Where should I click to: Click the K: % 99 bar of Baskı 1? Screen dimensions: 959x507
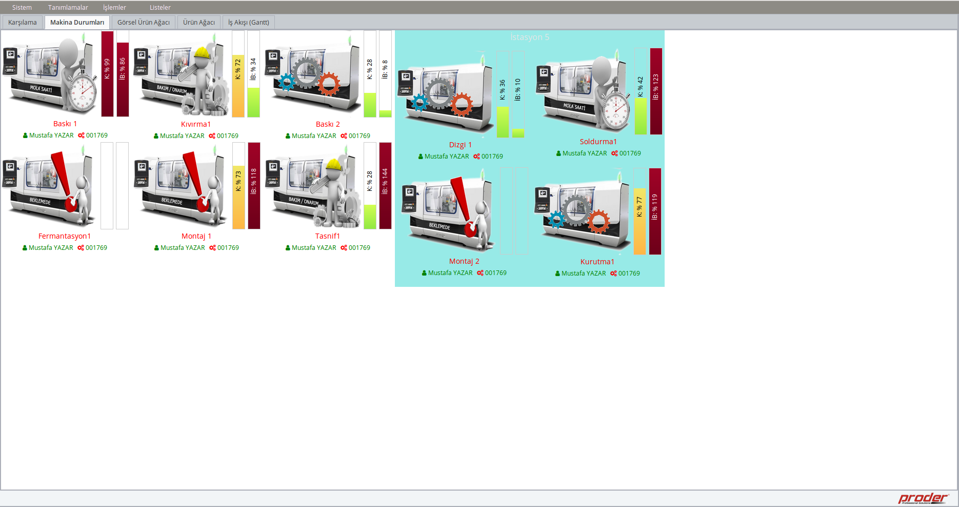point(107,74)
